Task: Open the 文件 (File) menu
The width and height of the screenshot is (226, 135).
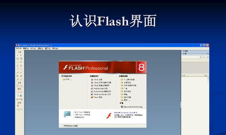Action: pyautogui.click(x=18, y=49)
